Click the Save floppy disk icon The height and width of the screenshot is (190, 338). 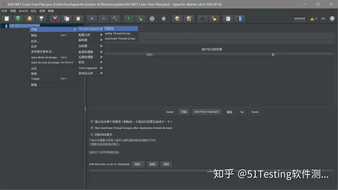point(41,19)
